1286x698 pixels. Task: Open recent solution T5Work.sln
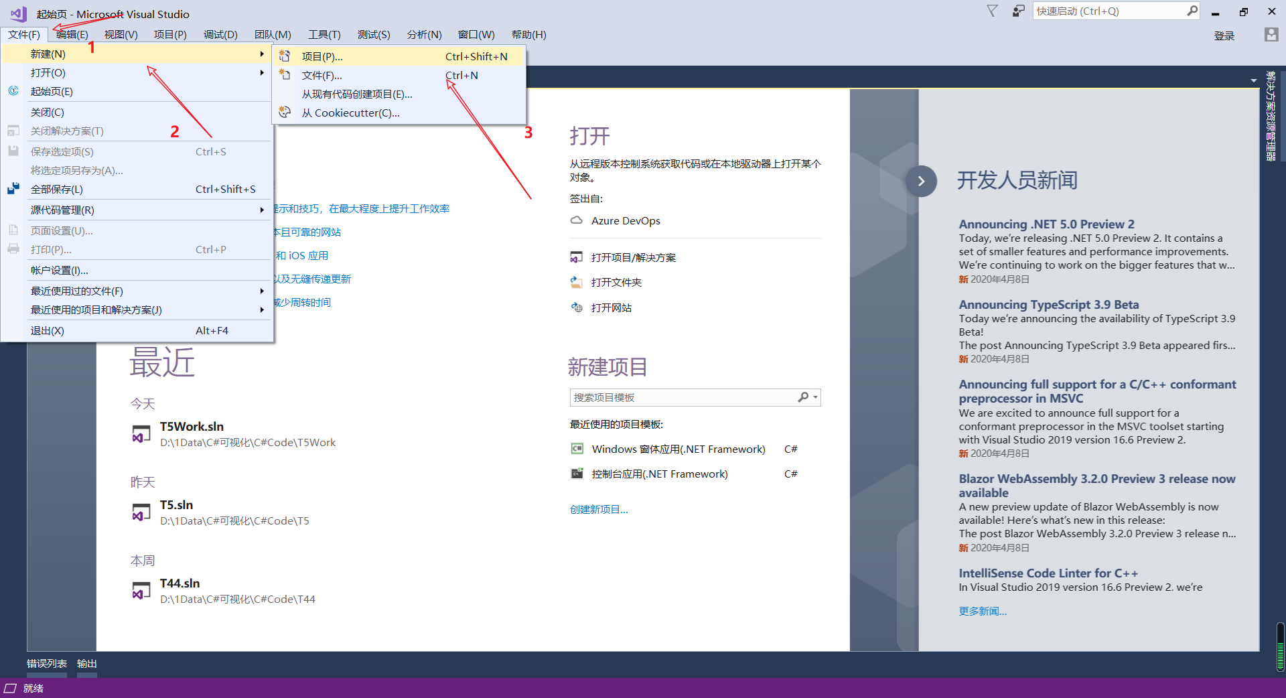click(x=192, y=427)
